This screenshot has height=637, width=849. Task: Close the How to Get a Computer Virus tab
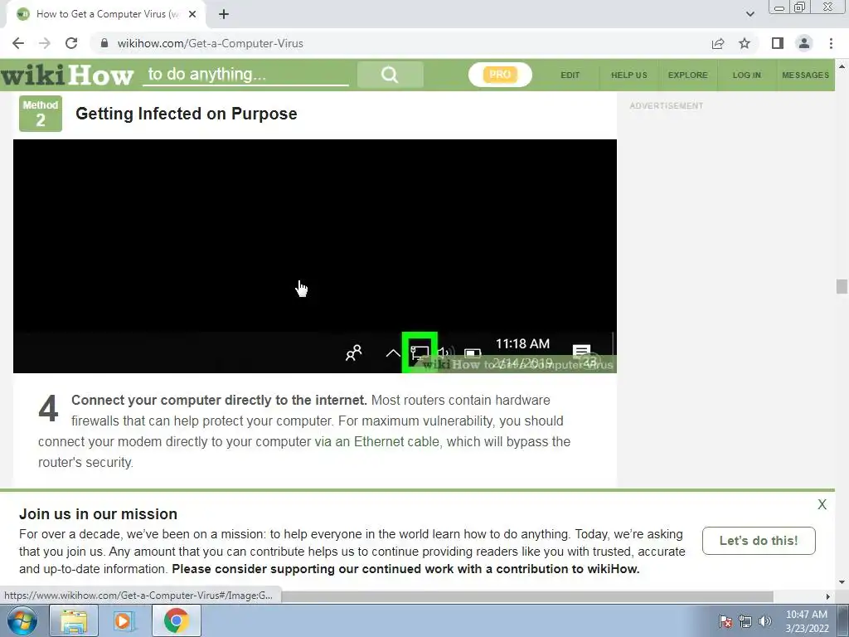pos(192,14)
